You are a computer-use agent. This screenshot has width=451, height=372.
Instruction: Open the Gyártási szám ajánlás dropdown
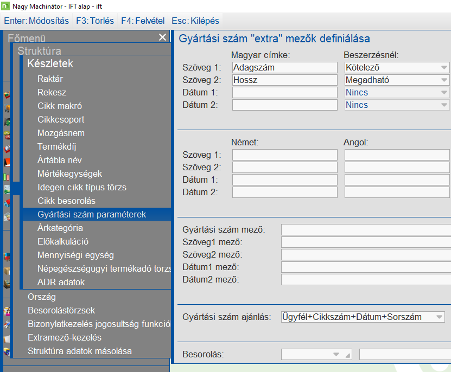363,317
